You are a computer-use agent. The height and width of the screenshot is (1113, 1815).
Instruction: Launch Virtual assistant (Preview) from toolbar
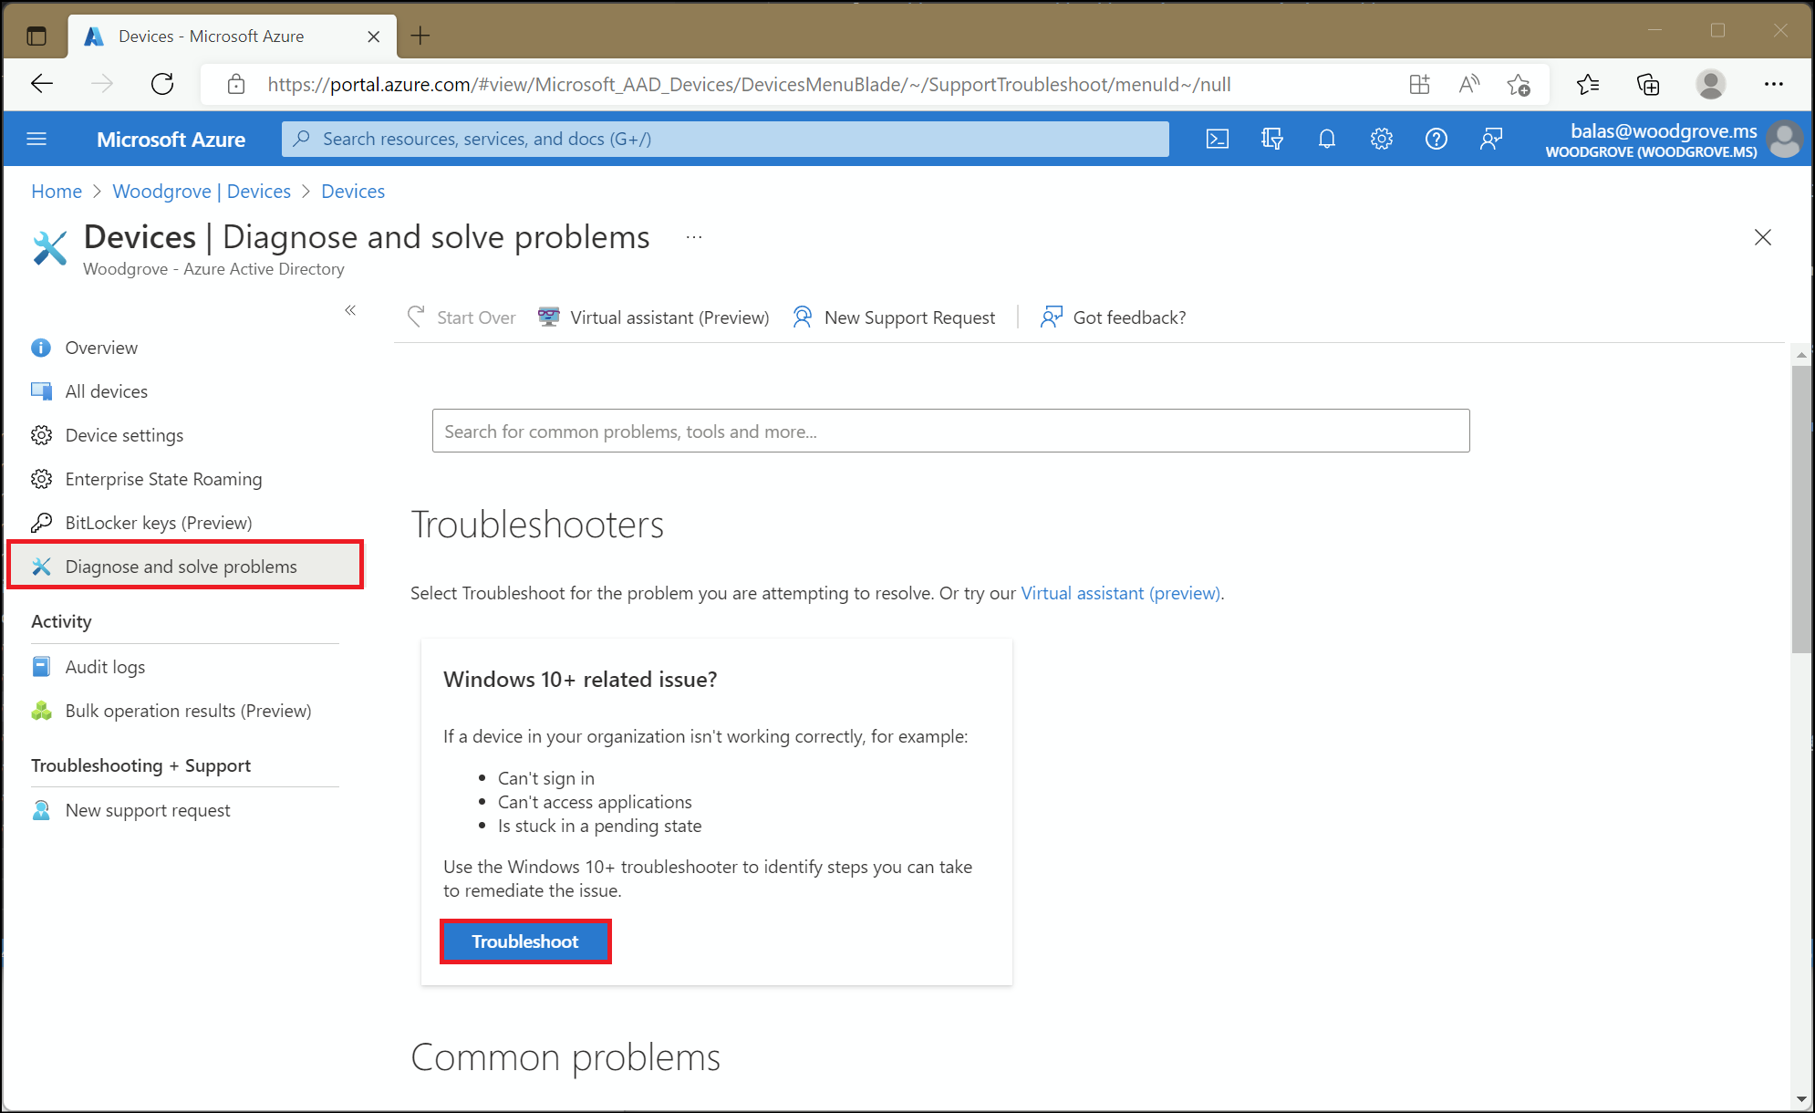pyautogui.click(x=654, y=317)
